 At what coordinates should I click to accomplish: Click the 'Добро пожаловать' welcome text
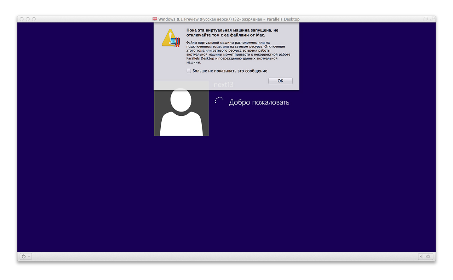tap(259, 103)
